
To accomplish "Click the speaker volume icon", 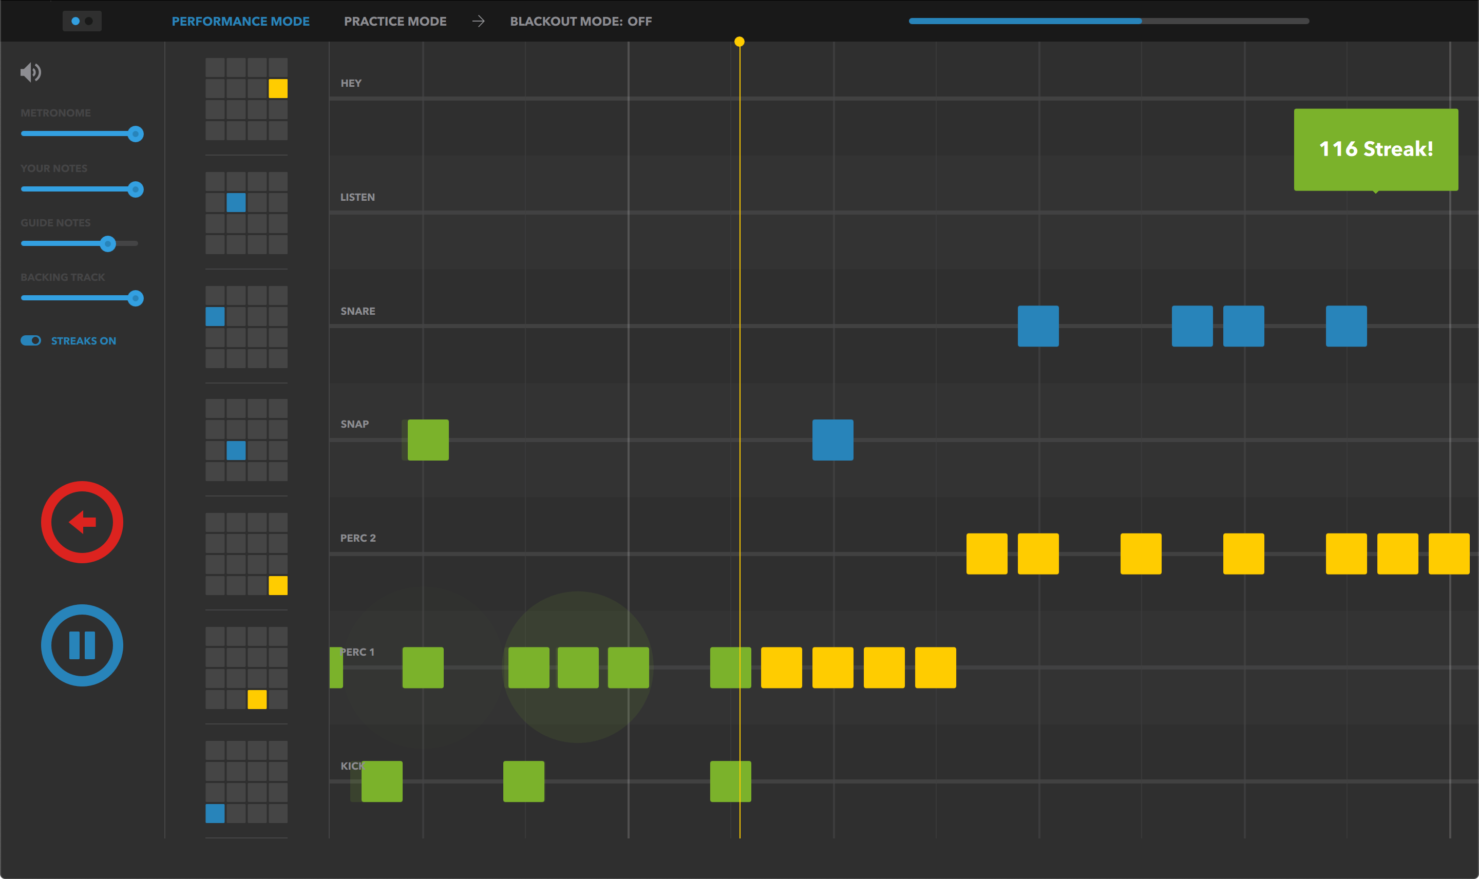I will [x=31, y=72].
